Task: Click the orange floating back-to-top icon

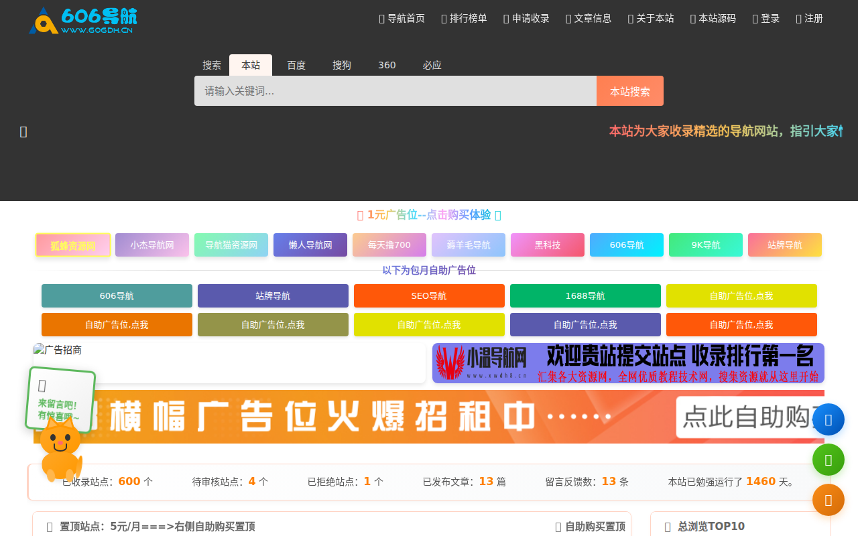Action: [829, 500]
